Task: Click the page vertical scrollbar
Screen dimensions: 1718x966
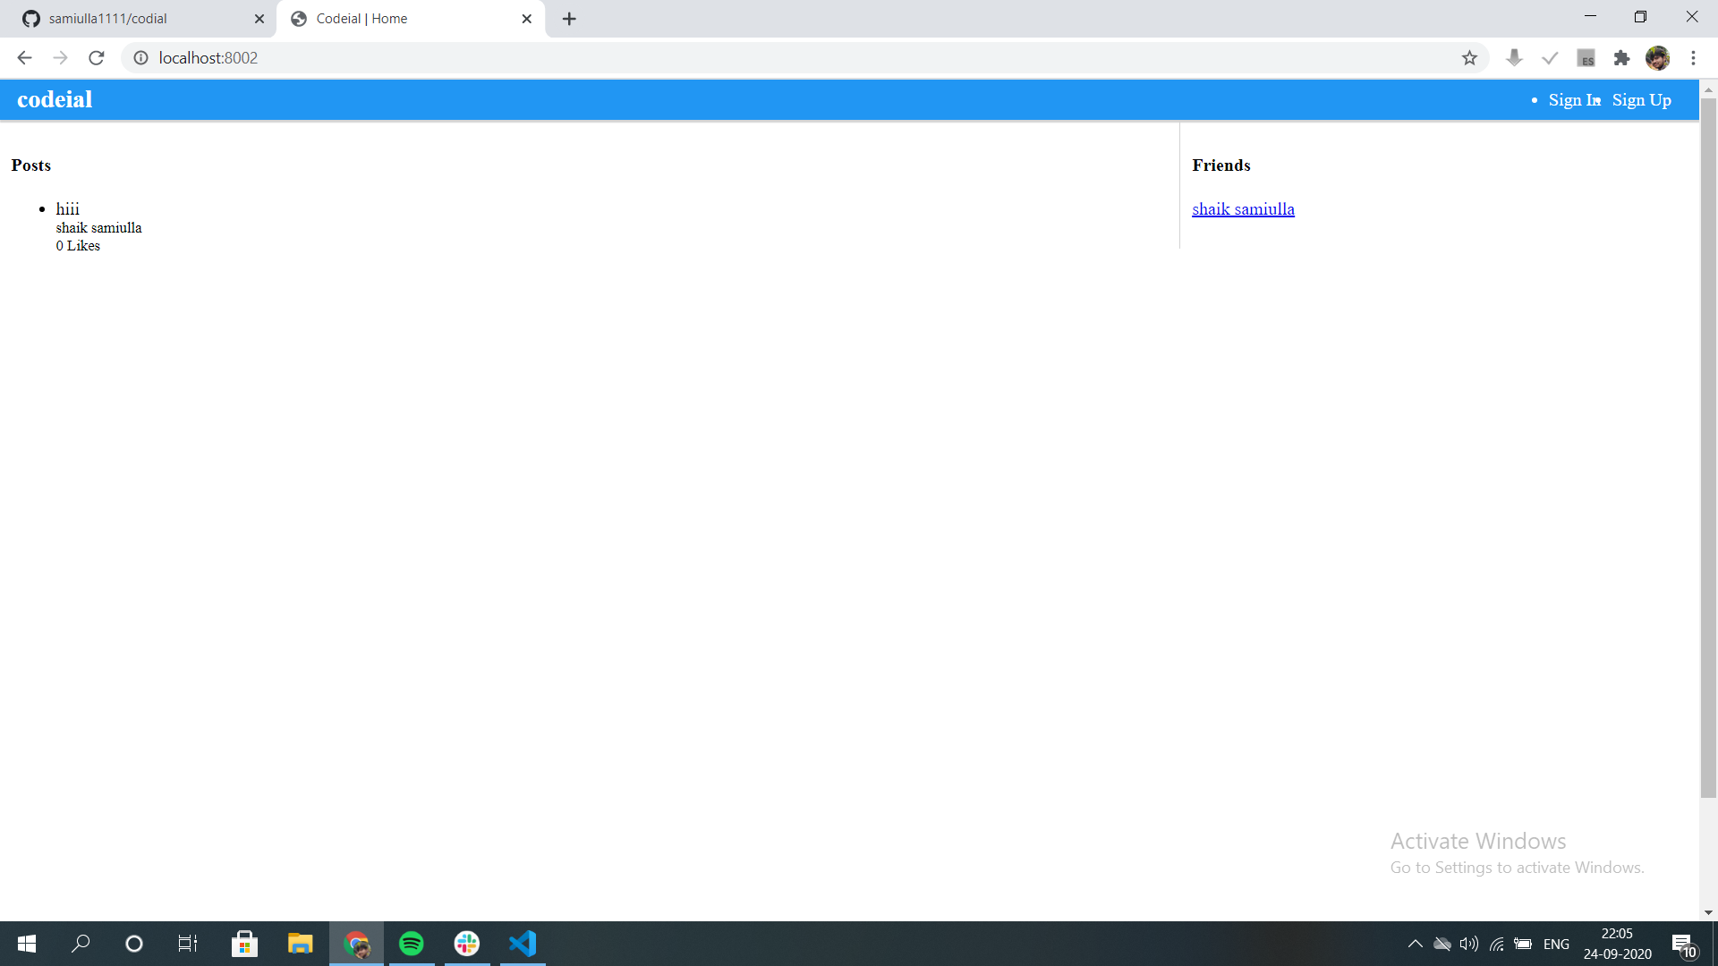Action: click(x=1708, y=447)
